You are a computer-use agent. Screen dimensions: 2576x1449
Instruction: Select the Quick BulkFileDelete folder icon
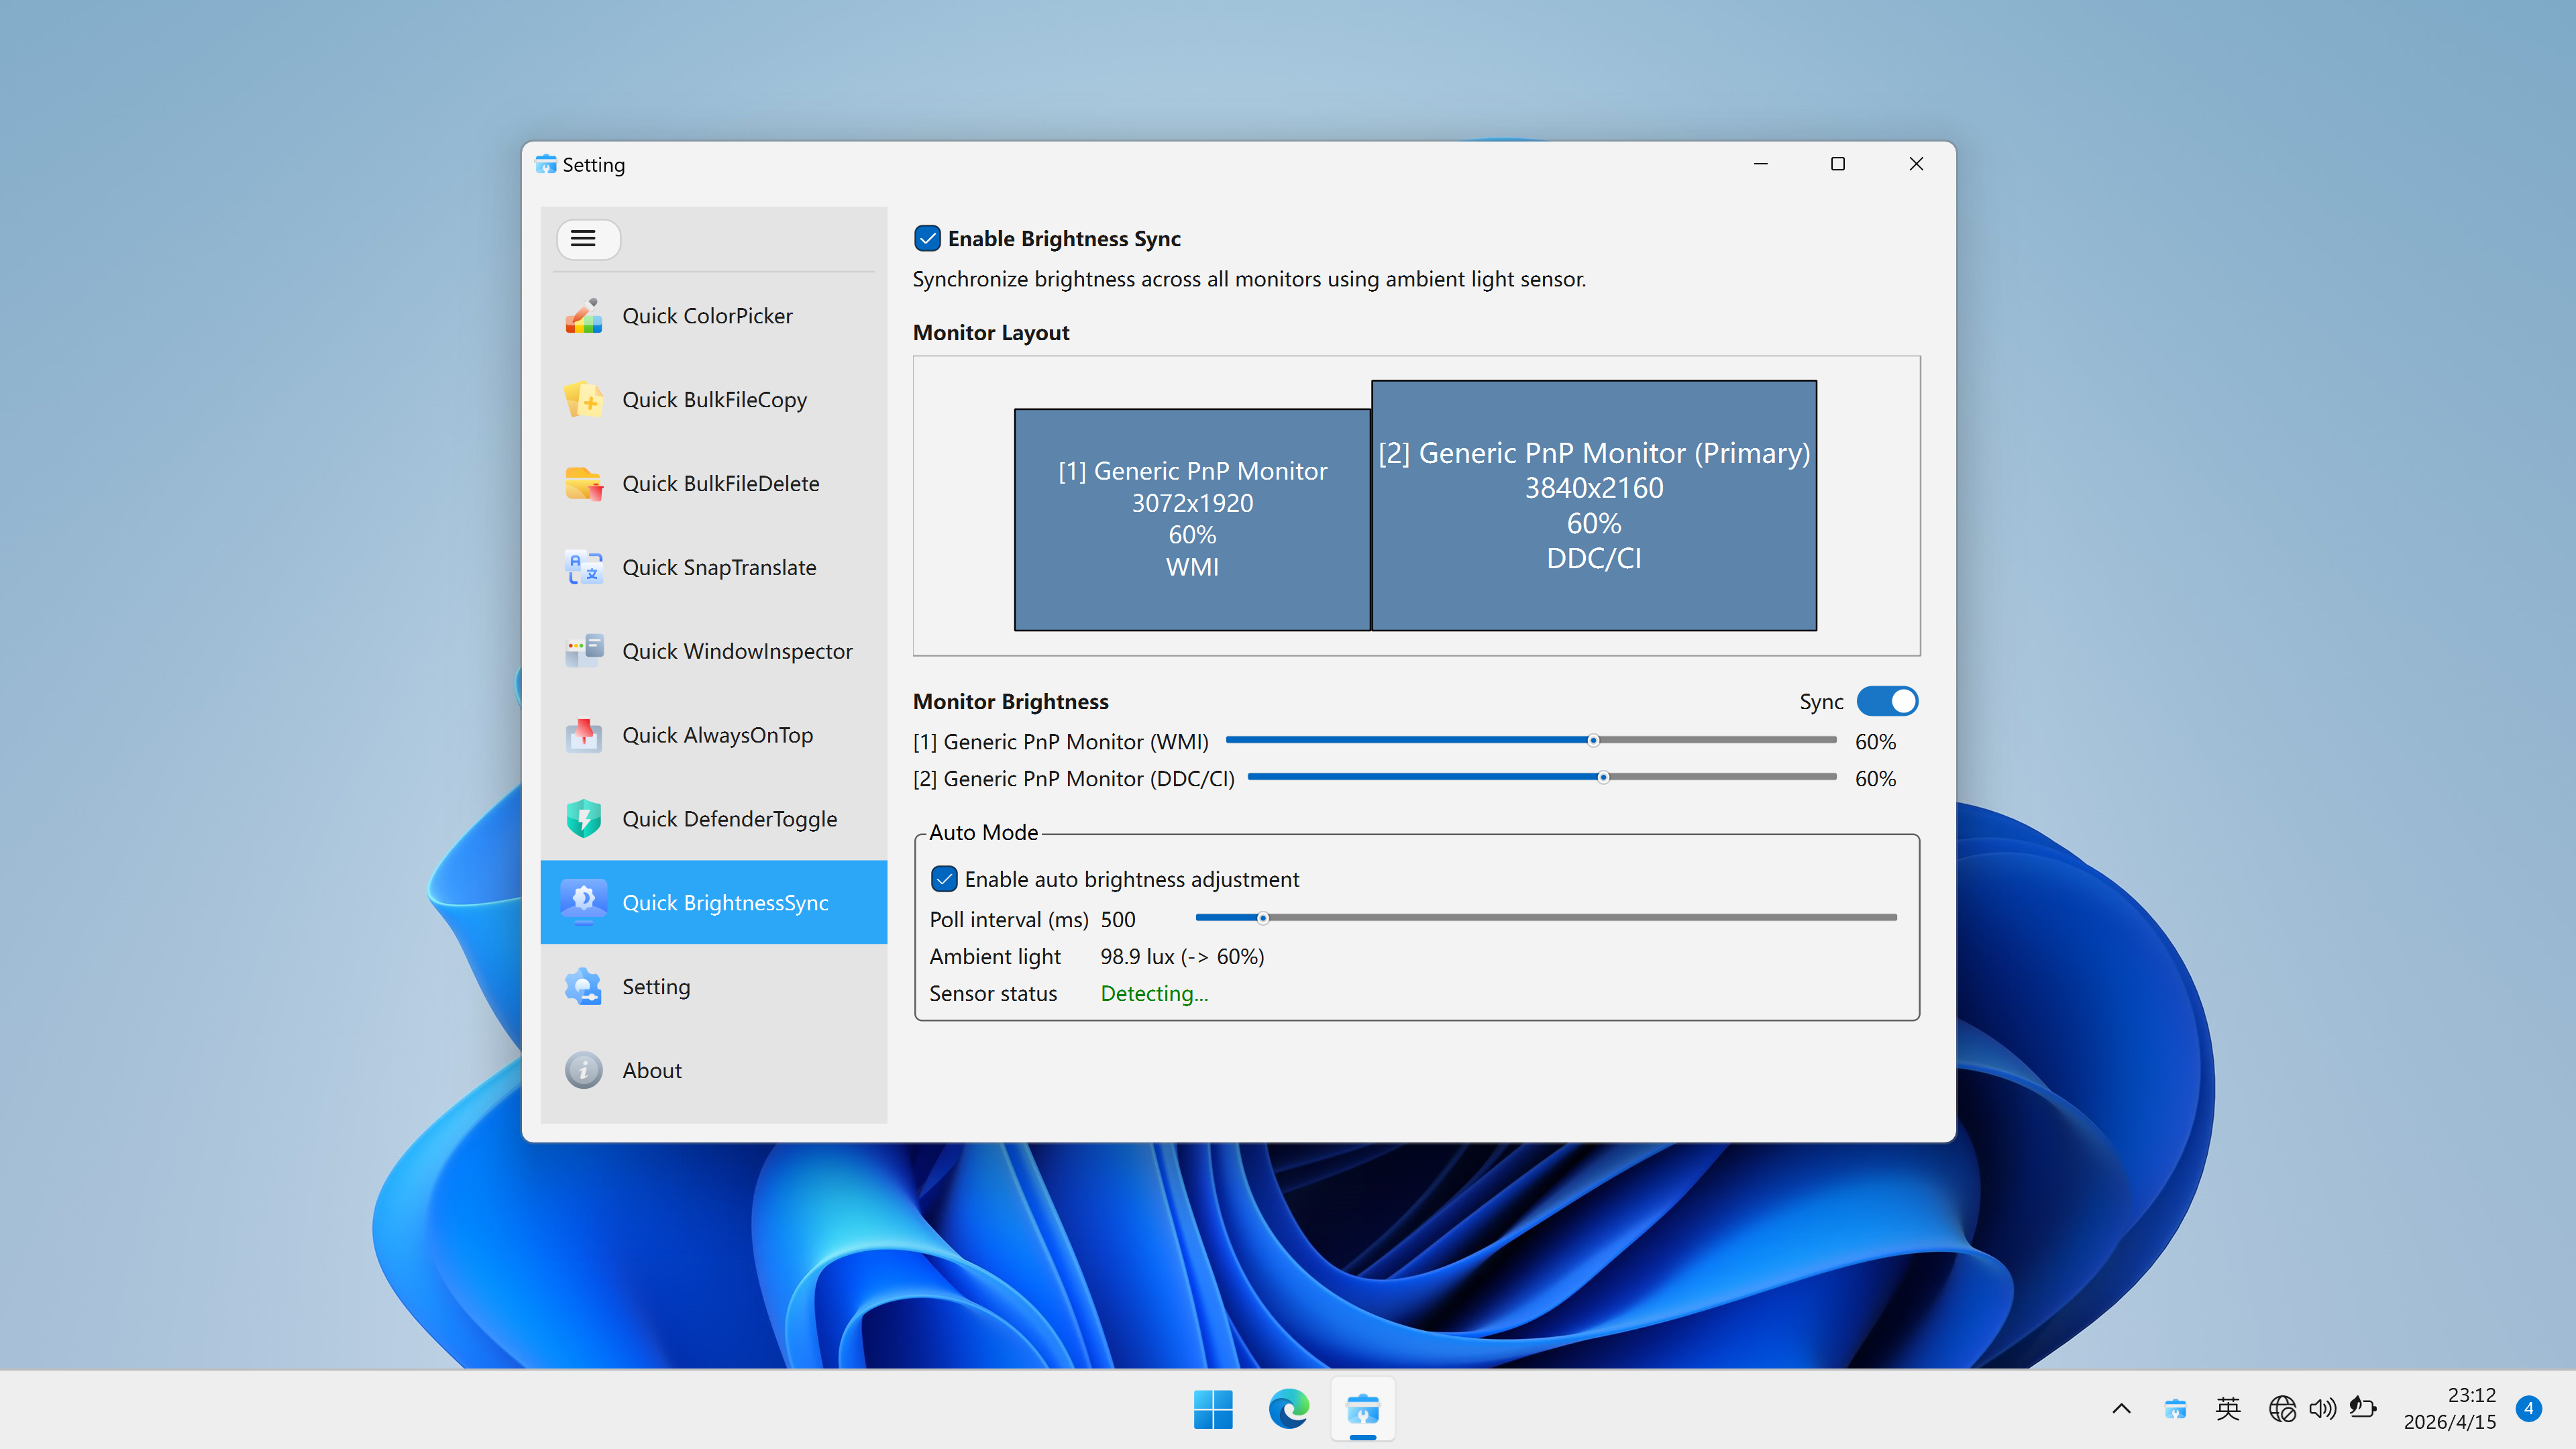pos(585,483)
